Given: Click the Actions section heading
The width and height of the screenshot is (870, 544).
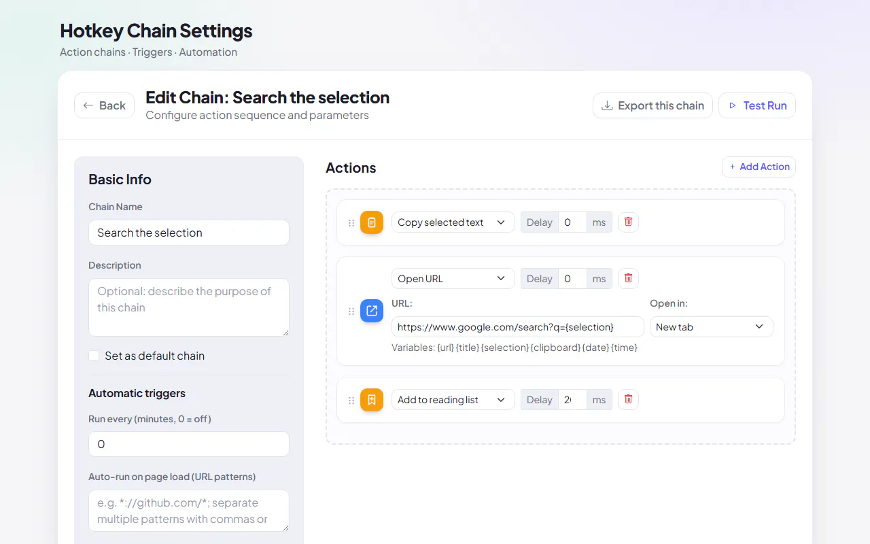Looking at the screenshot, I should point(351,168).
